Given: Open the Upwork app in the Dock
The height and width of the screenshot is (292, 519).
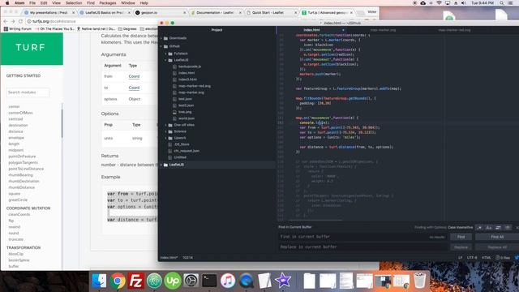Looking at the screenshot, I should (x=173, y=281).
